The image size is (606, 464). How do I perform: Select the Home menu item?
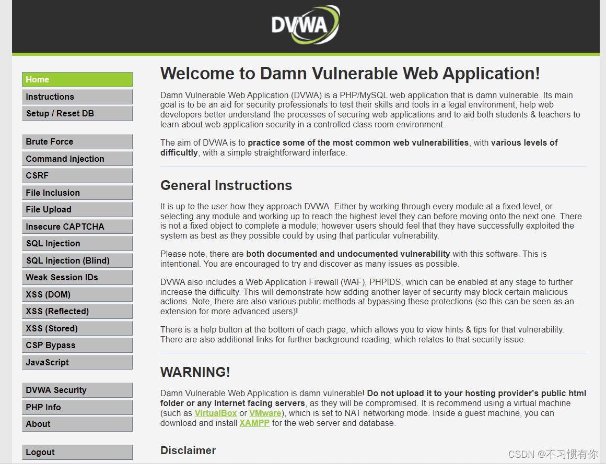[x=77, y=79]
